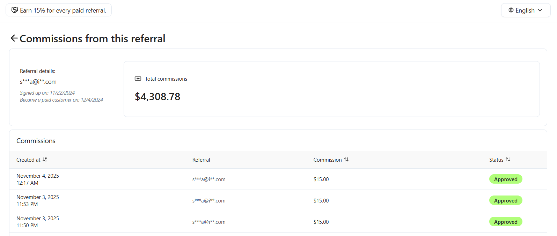Click the handshake icon in referral banner

point(15,10)
